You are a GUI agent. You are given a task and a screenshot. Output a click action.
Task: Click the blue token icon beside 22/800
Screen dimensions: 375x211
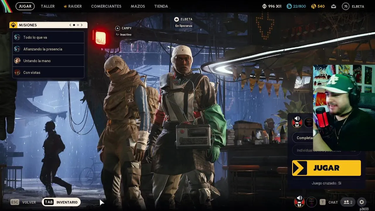[x=289, y=6]
